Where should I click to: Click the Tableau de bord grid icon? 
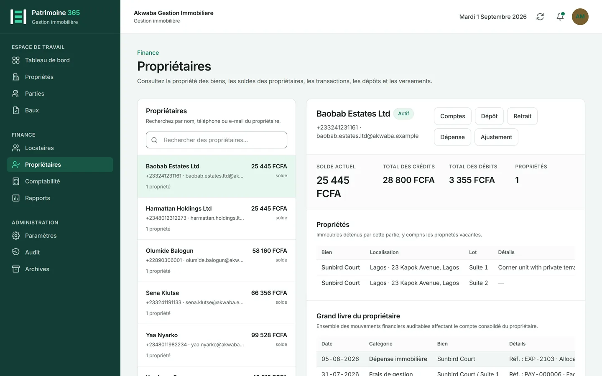[16, 60]
